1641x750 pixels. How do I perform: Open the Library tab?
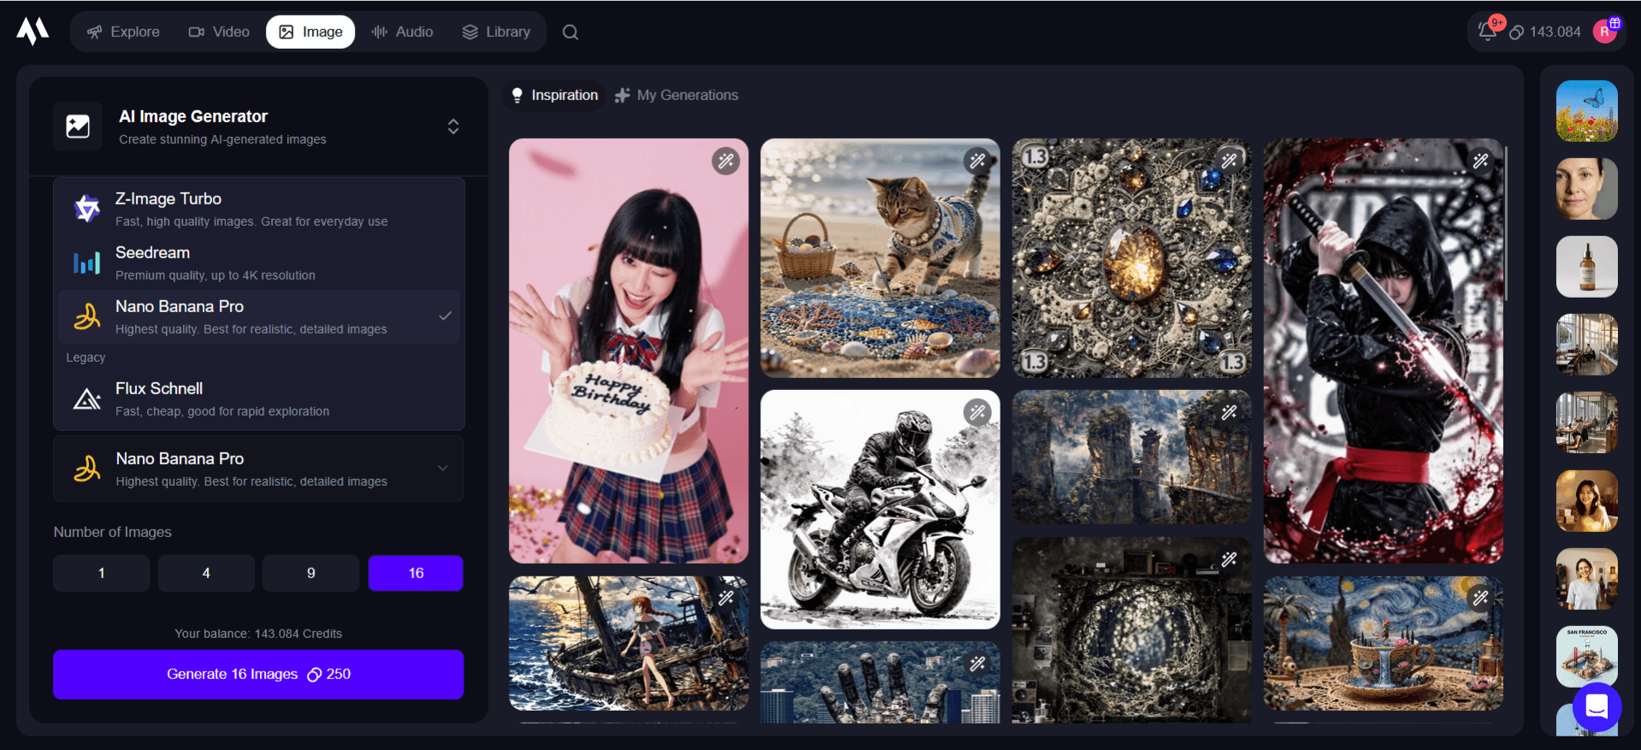click(496, 32)
